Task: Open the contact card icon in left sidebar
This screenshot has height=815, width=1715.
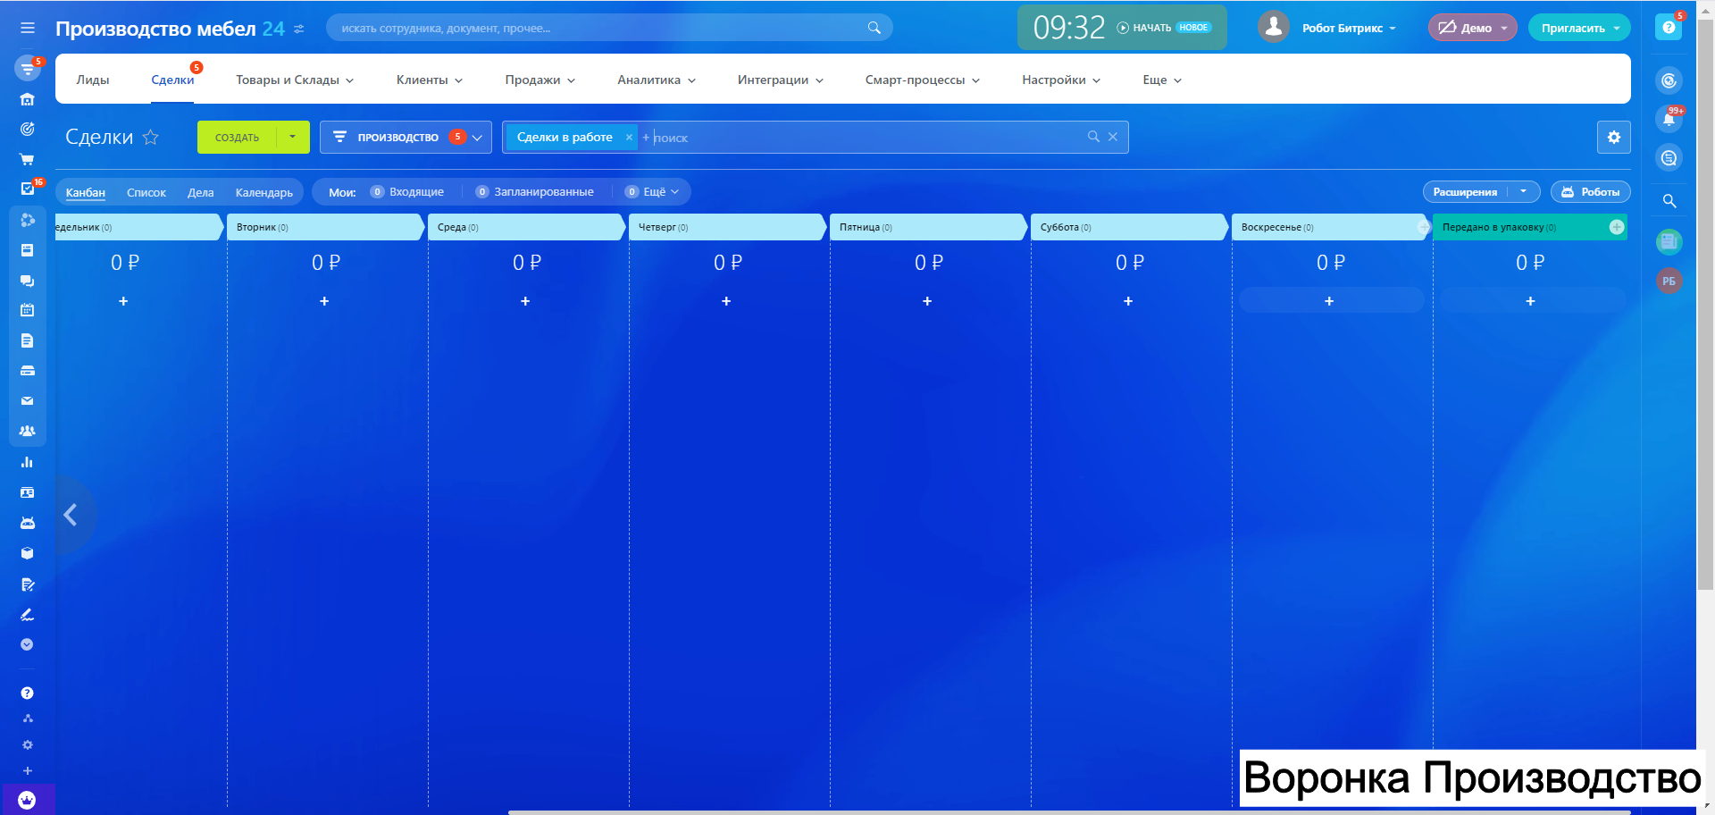Action: coord(28,492)
